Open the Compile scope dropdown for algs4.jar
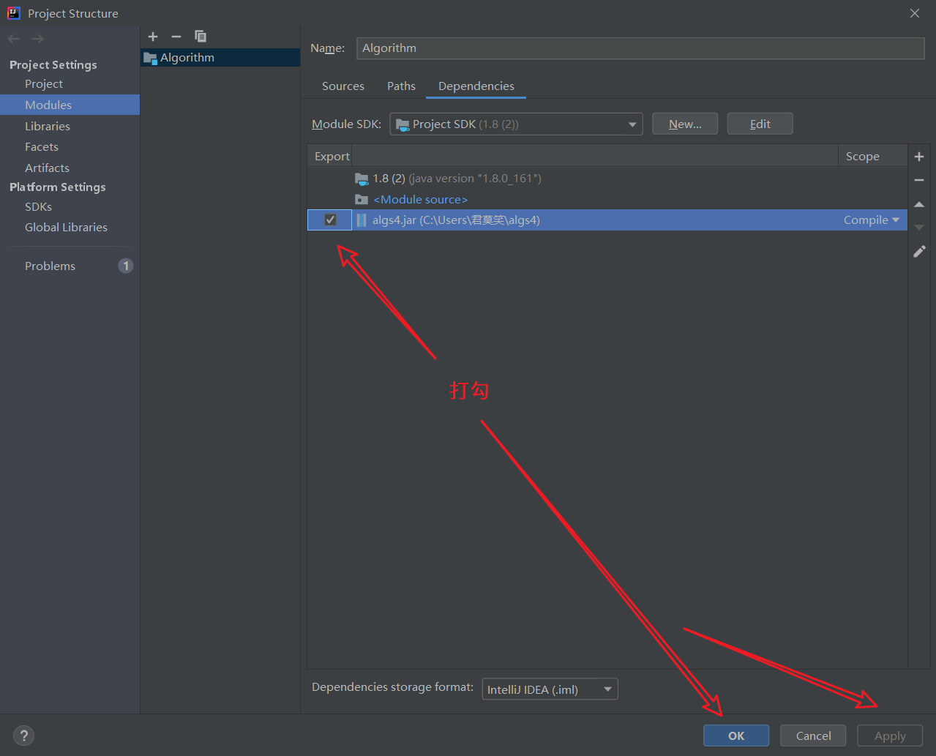 click(872, 220)
